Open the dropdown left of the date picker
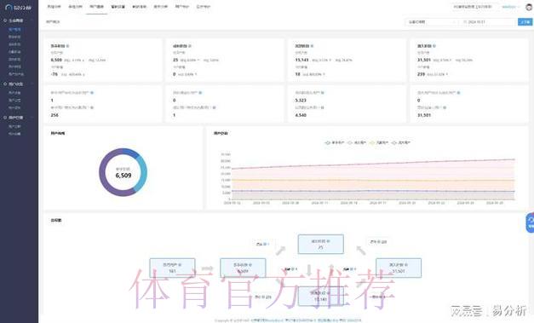 pyautogui.click(x=432, y=22)
